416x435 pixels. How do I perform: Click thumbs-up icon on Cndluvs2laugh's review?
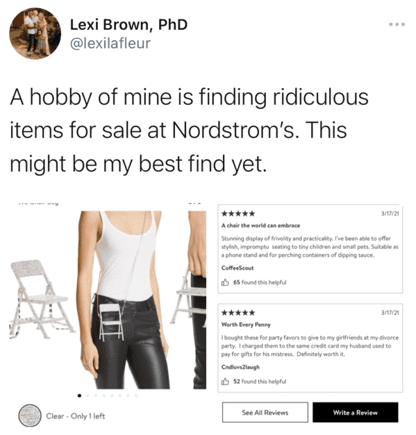(x=225, y=382)
